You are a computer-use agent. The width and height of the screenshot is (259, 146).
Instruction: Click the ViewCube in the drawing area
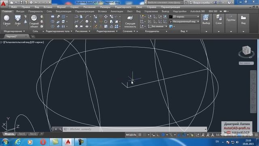coord(246,50)
